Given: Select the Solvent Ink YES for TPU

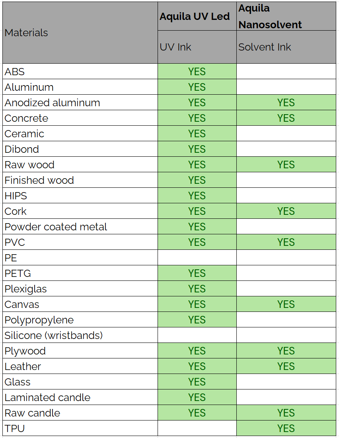Looking at the screenshot, I should pos(286,428).
